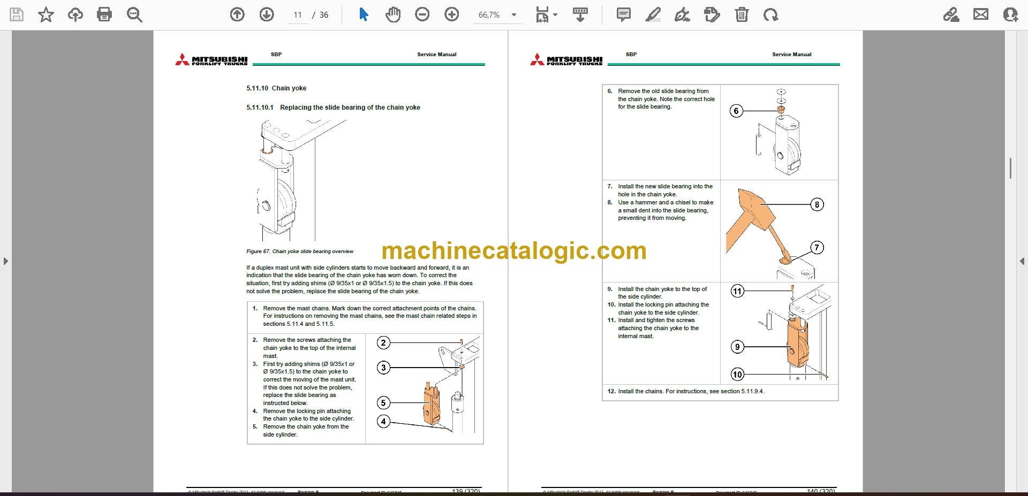Screen dimensions: 1028x496
Task: Click step 6 'Remove the old slide bearing' text
Action: coord(666,99)
